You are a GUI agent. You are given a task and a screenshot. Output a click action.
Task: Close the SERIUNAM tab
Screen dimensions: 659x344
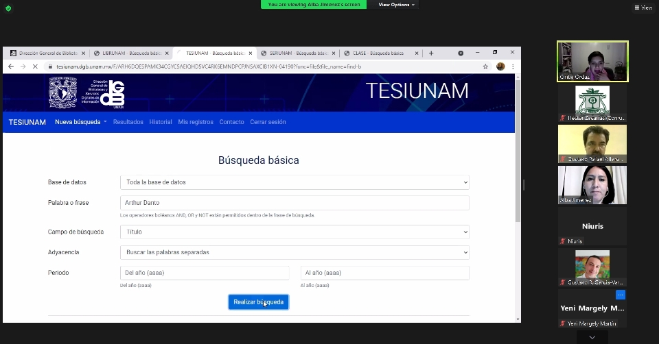coord(334,53)
